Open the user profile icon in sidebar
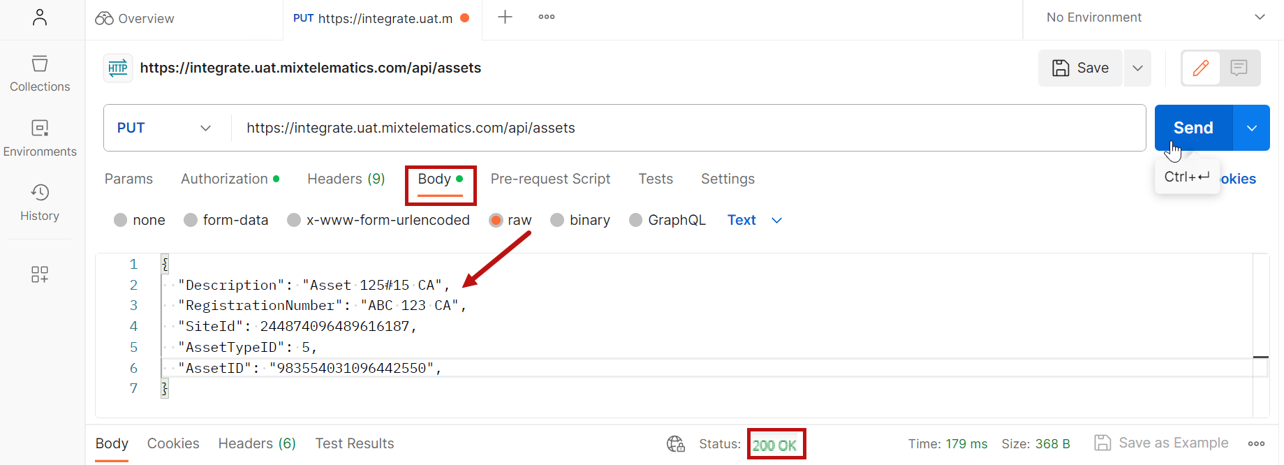 click(40, 17)
